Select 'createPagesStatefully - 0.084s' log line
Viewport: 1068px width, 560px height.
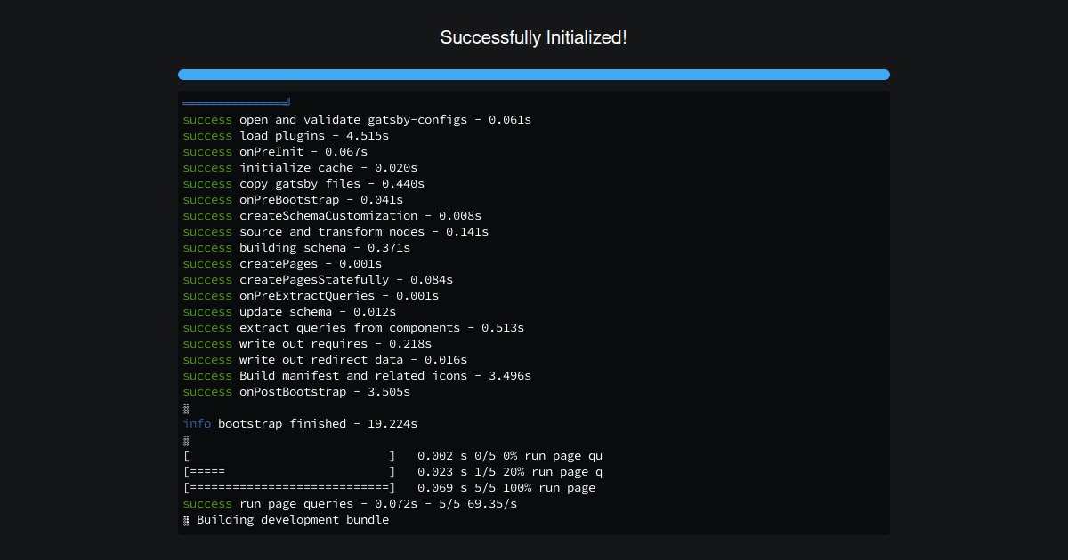coord(318,279)
